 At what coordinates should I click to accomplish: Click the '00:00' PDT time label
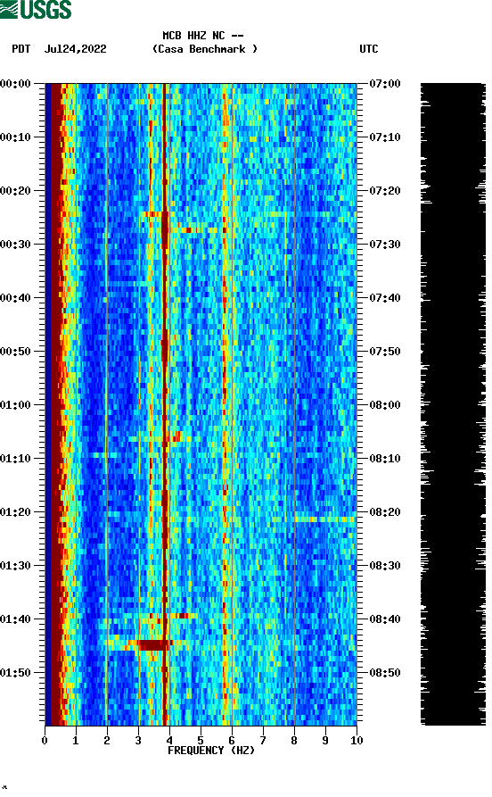(15, 83)
